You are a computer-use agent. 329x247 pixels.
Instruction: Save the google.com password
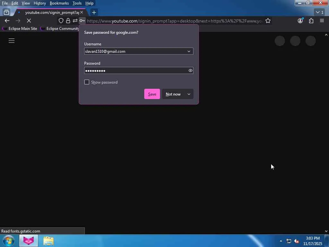click(x=152, y=94)
